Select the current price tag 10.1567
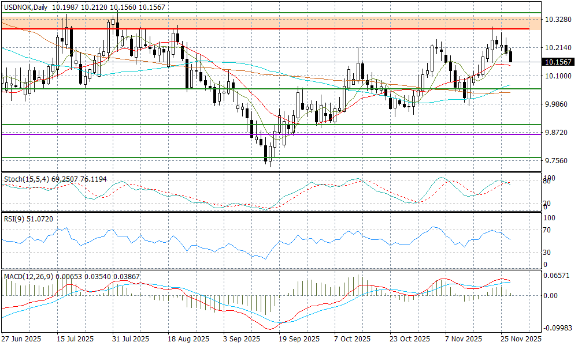Viewport: 578px width, 346px height. point(558,62)
